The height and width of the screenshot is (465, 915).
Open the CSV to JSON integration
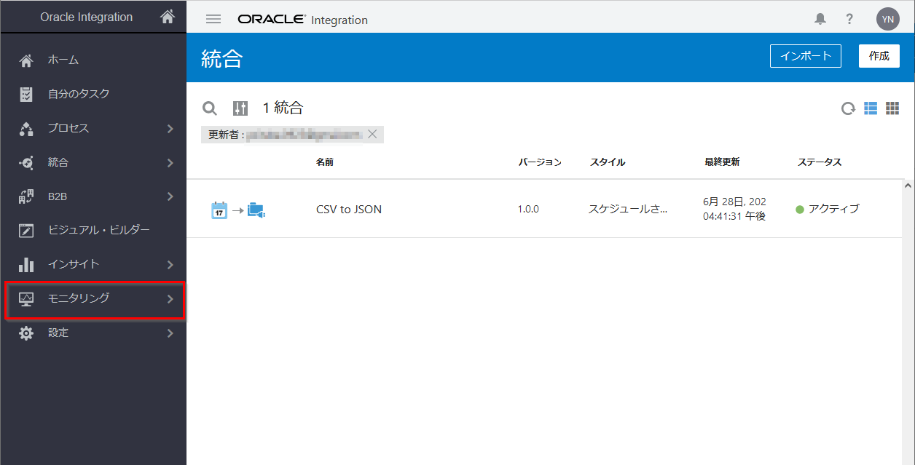pyautogui.click(x=349, y=210)
